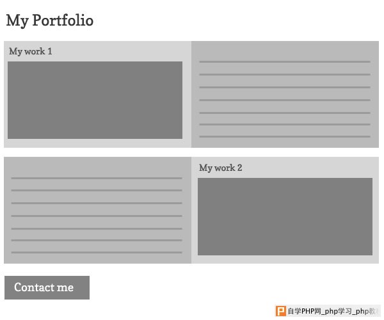Click first text line beside My work 1

tap(285, 61)
